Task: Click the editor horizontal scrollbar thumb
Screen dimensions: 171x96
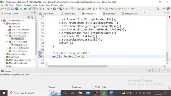Action: click(78, 66)
